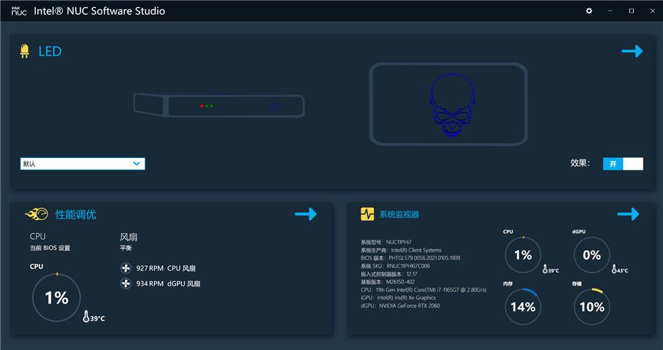Click the CPU 39°C thermometer in system monitor
Viewport: 663px width, 350px height.
pyautogui.click(x=551, y=269)
